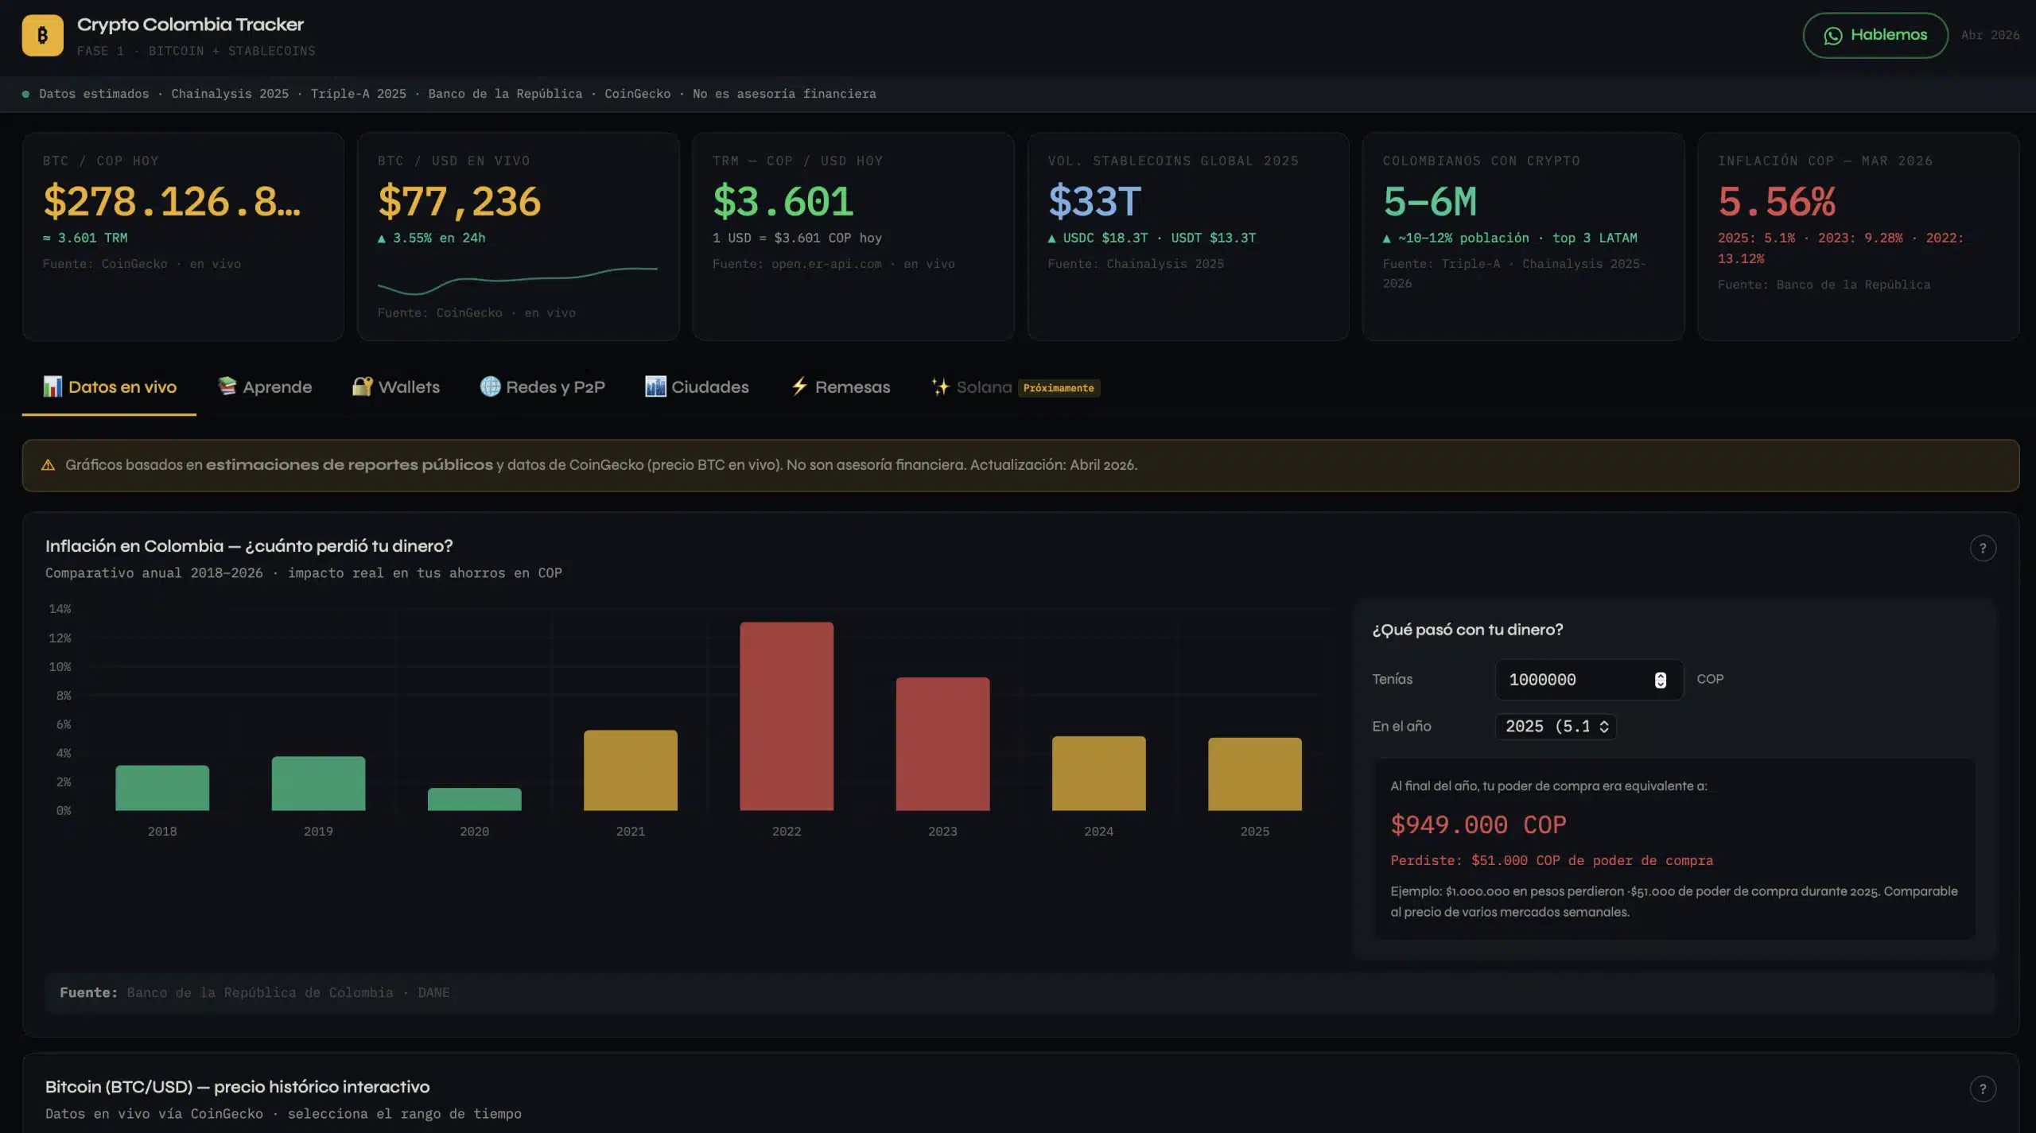Click the stepper arrows in Tenías field

click(x=1660, y=680)
